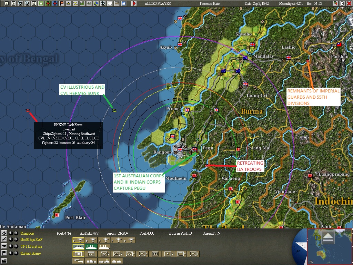
Task: Go to next base after Rangoon
Action: 16,233
